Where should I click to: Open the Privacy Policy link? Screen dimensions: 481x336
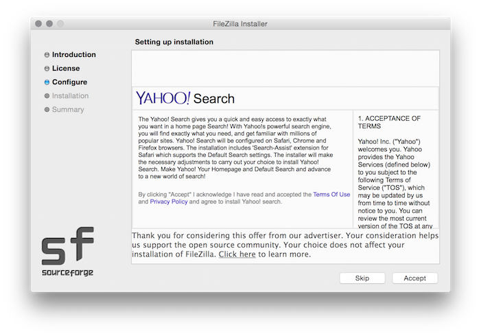[x=169, y=202]
